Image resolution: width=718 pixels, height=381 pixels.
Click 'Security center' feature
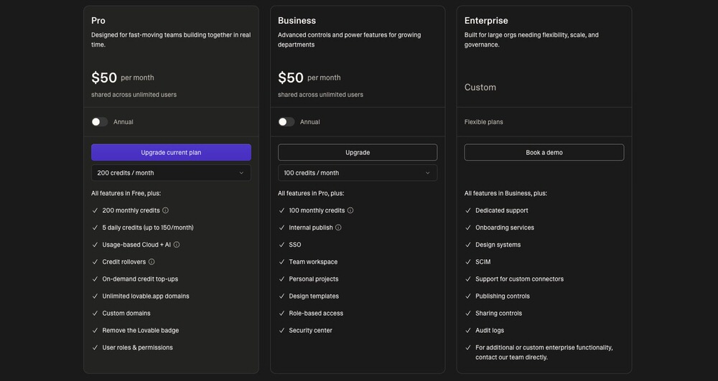pos(310,330)
